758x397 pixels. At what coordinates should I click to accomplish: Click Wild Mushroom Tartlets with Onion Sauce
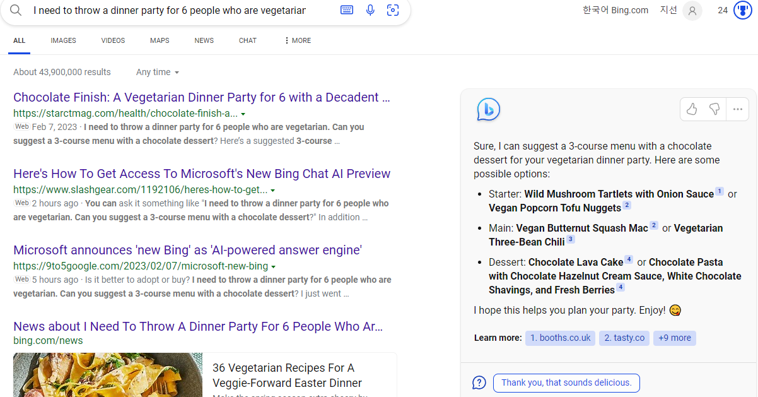619,194
